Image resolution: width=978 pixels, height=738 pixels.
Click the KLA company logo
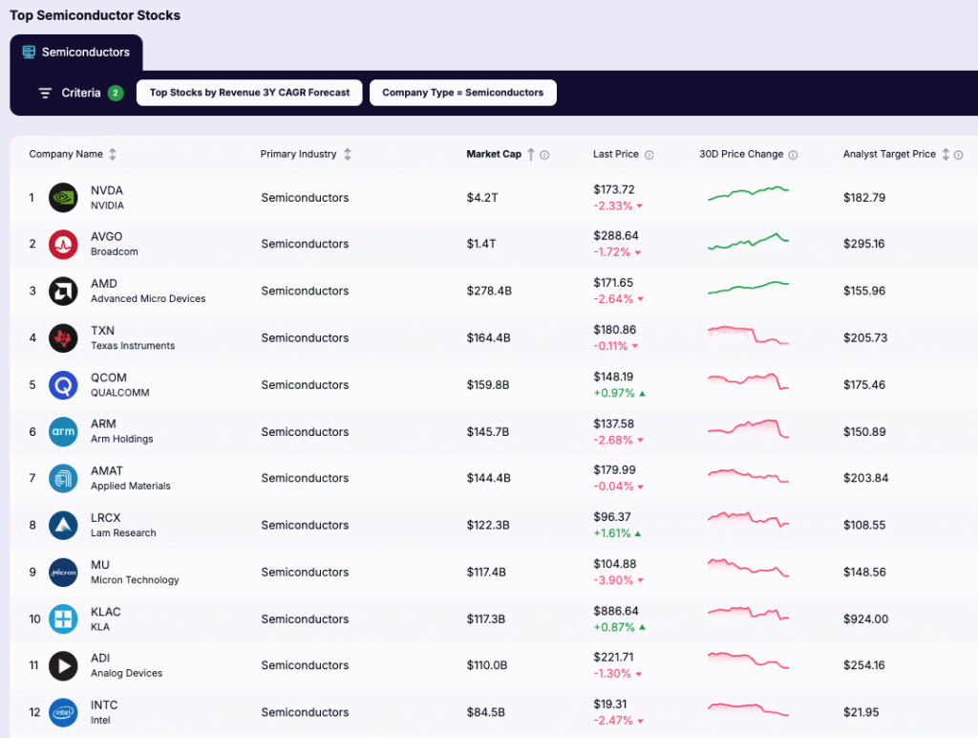[x=63, y=619]
